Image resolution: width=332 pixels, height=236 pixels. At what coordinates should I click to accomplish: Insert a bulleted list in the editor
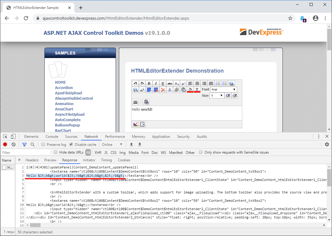(x=224, y=83)
